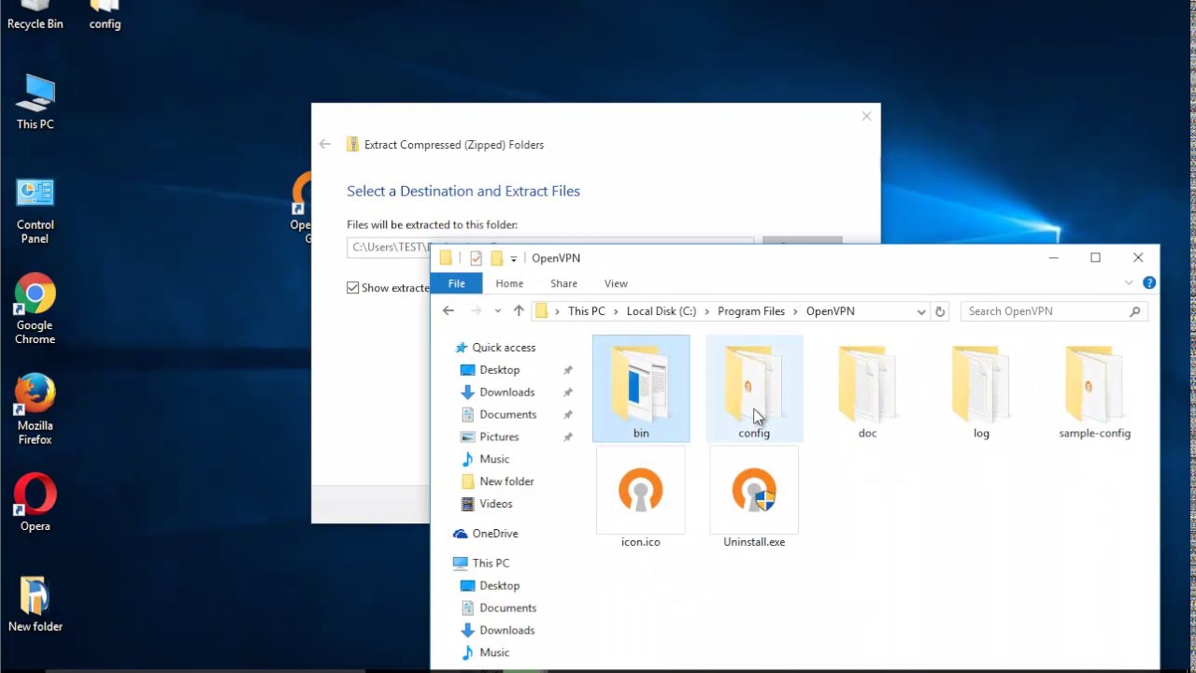Click OpenVPN in the address breadcrumb
Viewport: 1196px width, 673px height.
coord(831,311)
